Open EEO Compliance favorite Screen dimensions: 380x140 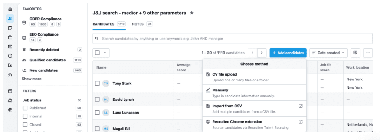pos(44,34)
